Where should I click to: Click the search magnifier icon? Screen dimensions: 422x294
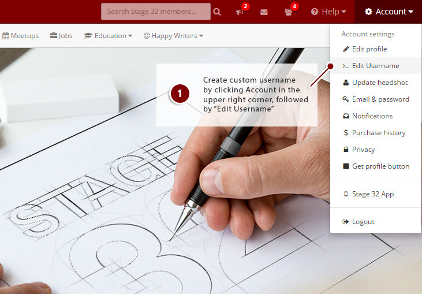[x=217, y=12]
